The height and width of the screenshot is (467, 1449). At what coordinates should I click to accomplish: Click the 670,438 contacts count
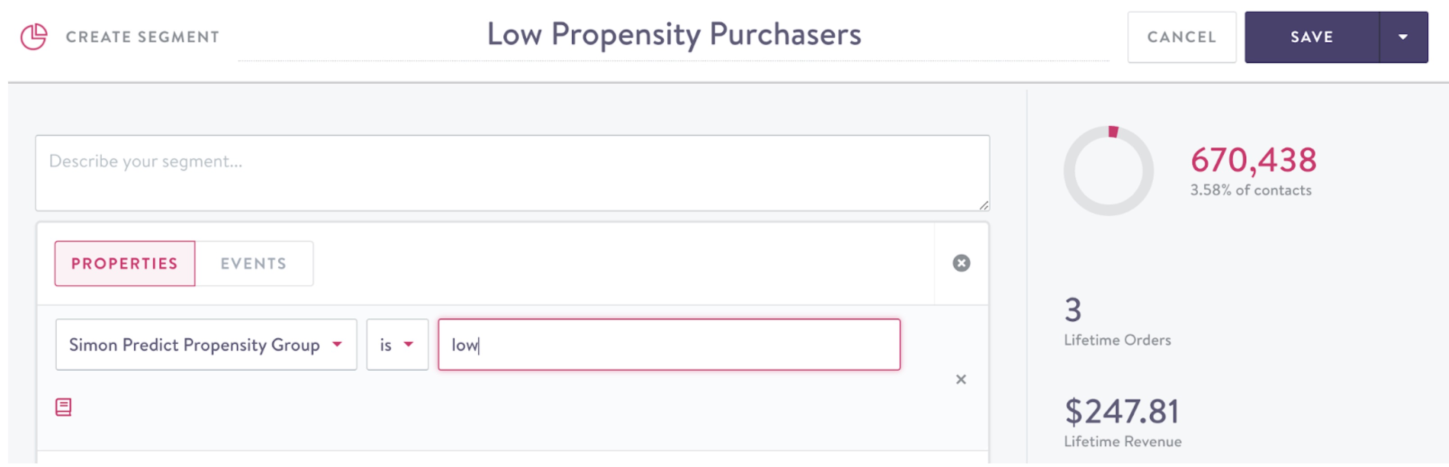(1253, 160)
